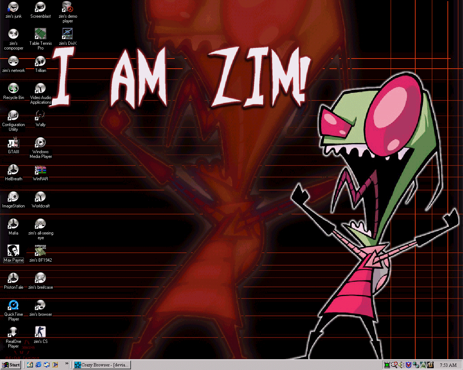This screenshot has height=370, width=463.
Task: Click the pyramid eye tray icon
Action: [x=423, y=365]
